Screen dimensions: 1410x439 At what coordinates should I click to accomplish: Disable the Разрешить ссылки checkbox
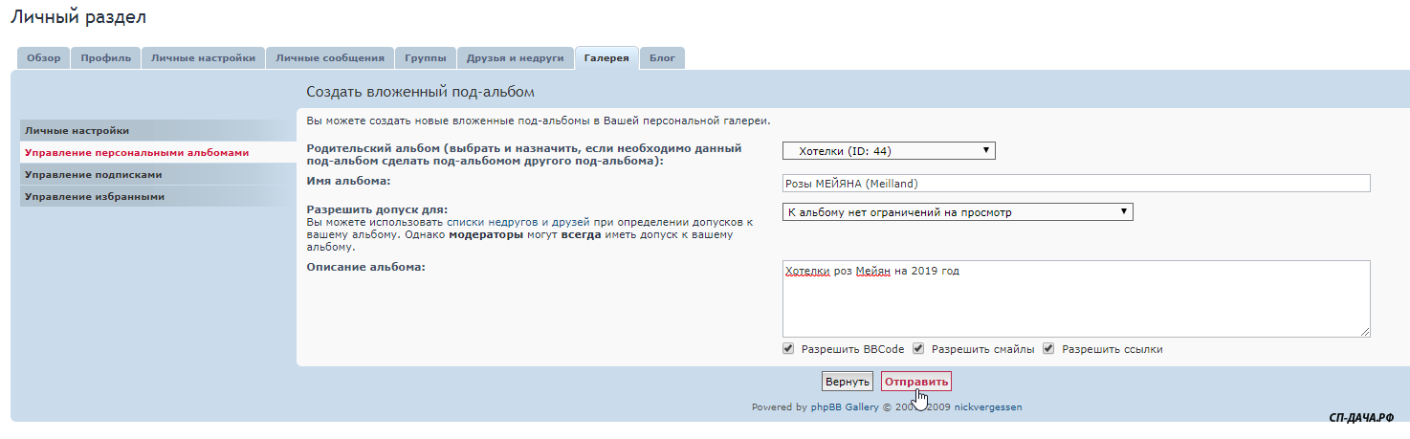1048,349
